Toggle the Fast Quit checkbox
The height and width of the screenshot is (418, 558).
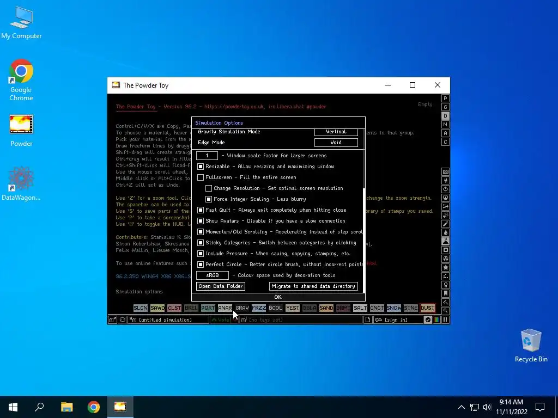point(201,210)
